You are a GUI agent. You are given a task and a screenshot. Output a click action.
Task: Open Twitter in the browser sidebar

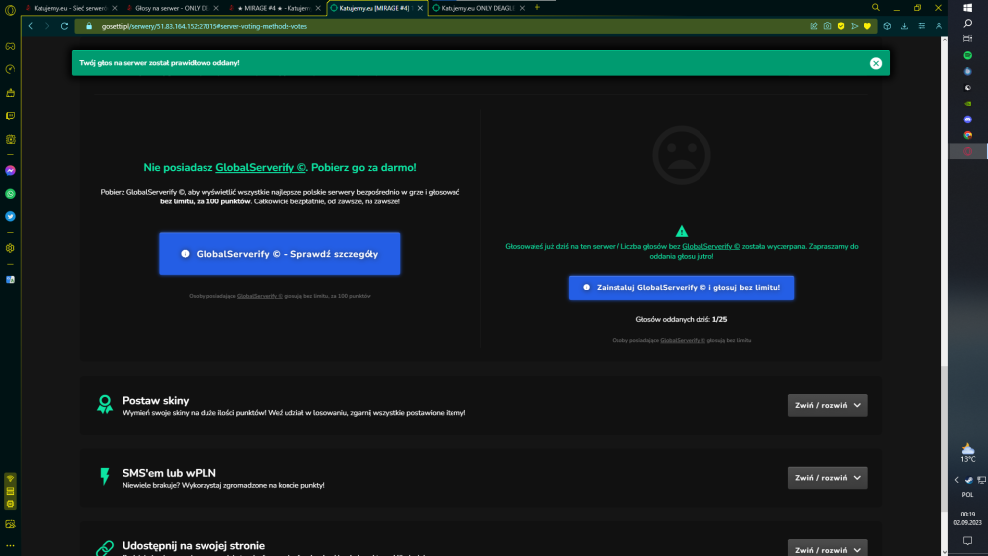[x=10, y=216]
